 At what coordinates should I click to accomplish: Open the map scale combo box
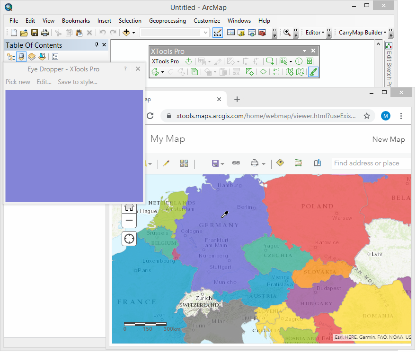point(175,33)
